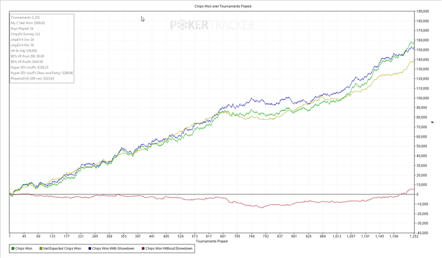Select the 'Net Expected Chips Won' legend label
The width and height of the screenshot is (442, 258).
pyautogui.click(x=62, y=249)
